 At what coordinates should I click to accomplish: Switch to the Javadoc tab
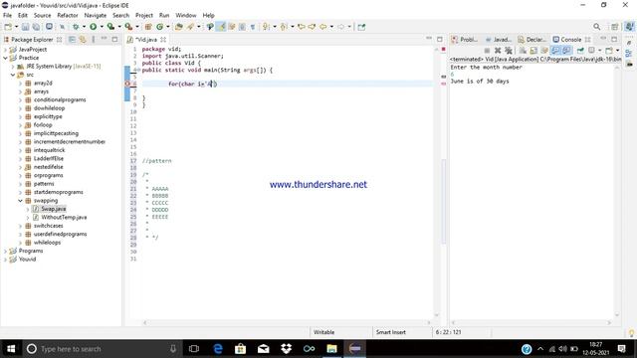click(x=499, y=40)
